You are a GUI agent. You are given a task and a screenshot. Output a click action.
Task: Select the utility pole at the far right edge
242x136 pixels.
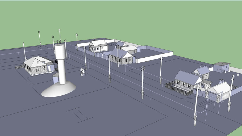(231, 93)
